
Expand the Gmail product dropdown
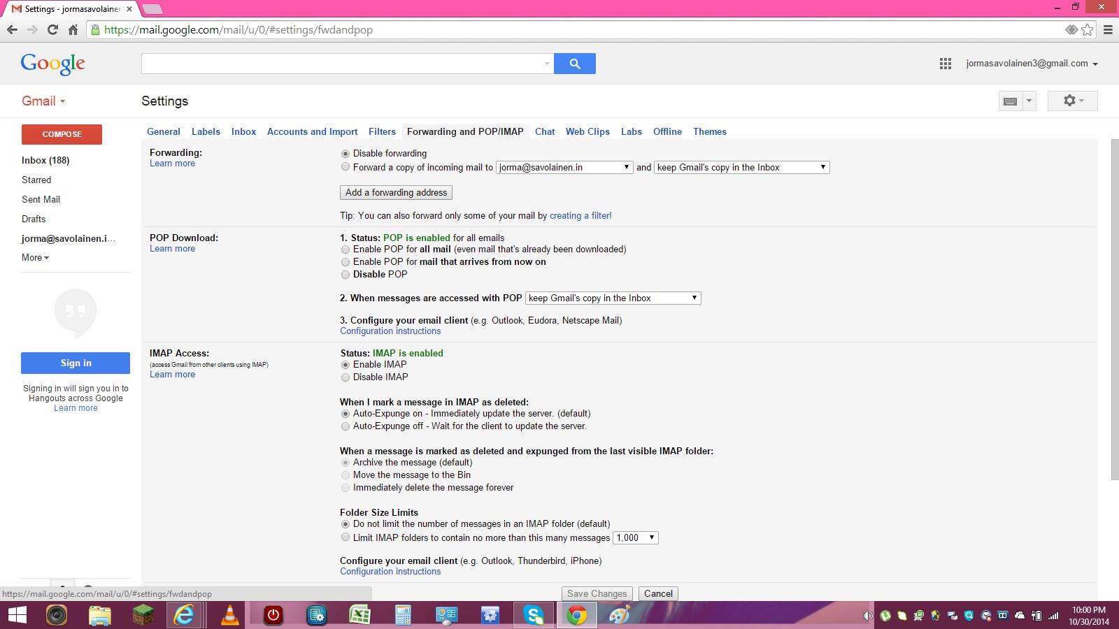point(43,101)
